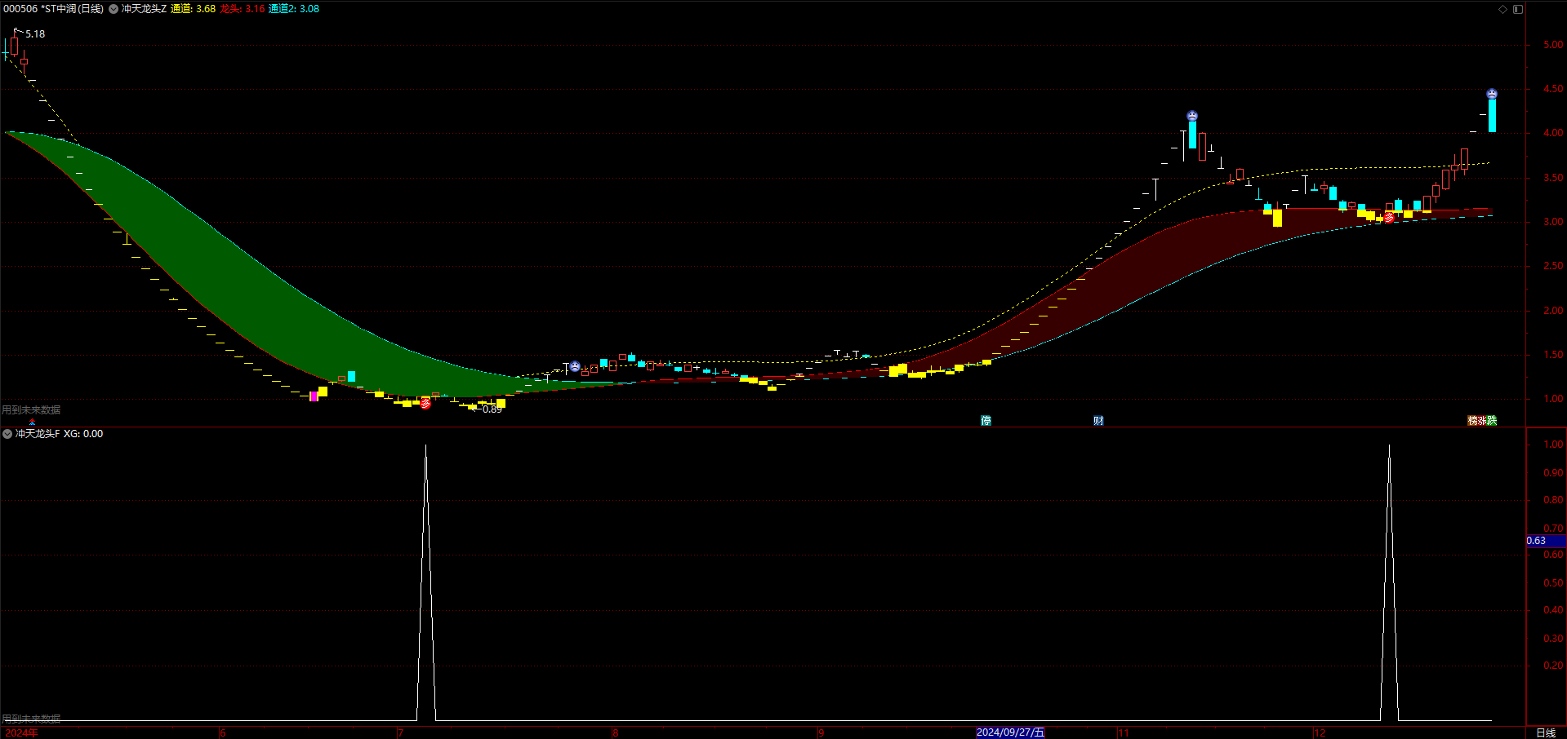The width and height of the screenshot is (1567, 739).
Task: Click the 5.18 high price annotation
Action: pos(35,34)
